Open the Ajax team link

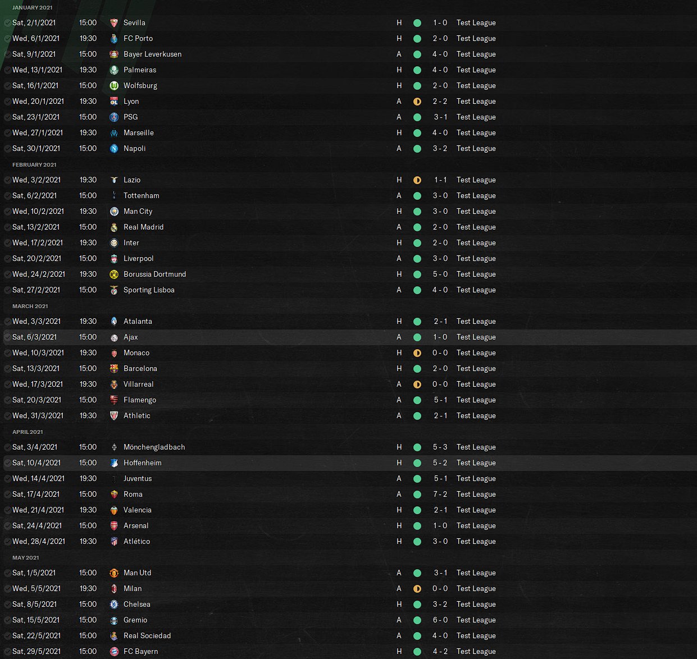point(130,337)
